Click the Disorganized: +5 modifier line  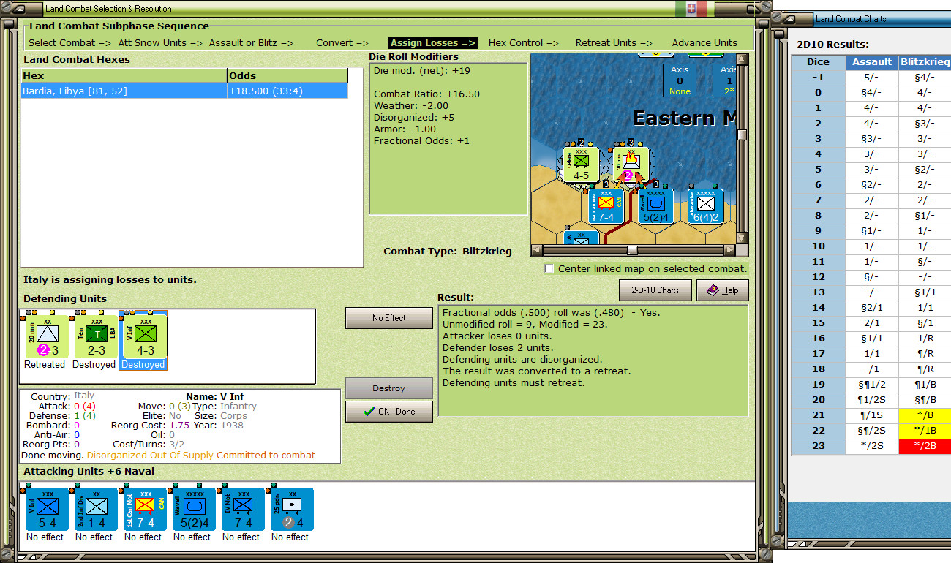click(414, 118)
